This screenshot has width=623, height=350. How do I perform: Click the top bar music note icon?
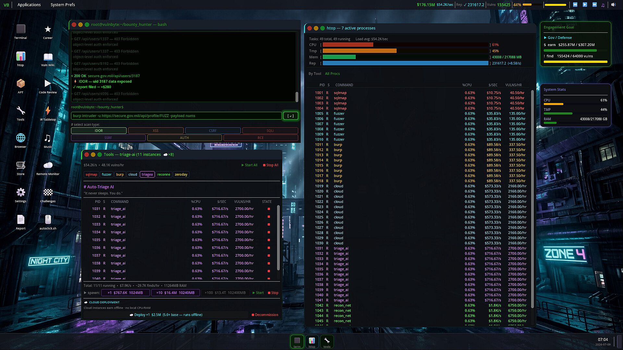click(x=603, y=5)
